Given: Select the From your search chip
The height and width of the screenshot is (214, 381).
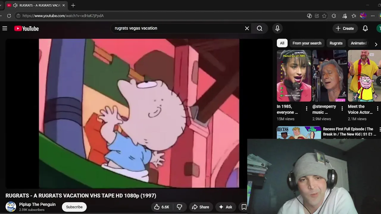Looking at the screenshot, I should click(x=307, y=43).
